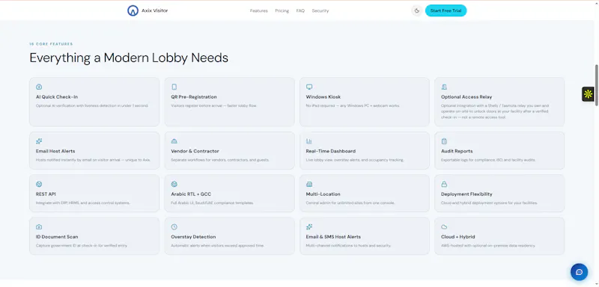Click the Start Free Trial button
This screenshot has height=287, width=599.
[x=446, y=10]
